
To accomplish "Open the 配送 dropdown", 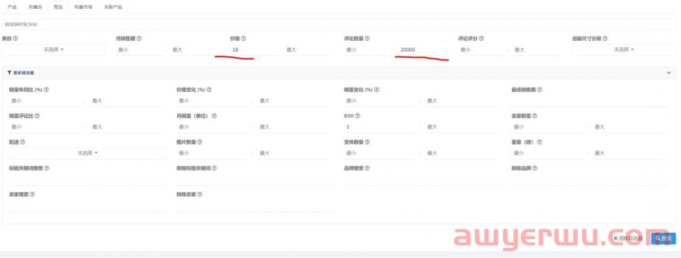I will 87,153.
